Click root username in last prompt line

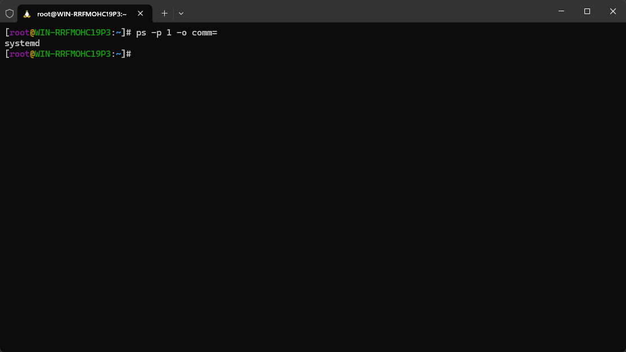point(20,54)
